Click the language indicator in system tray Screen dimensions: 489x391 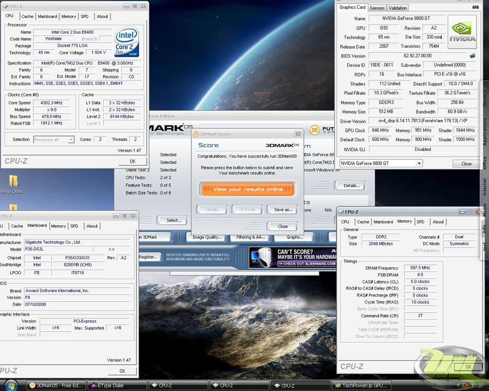(465, 385)
